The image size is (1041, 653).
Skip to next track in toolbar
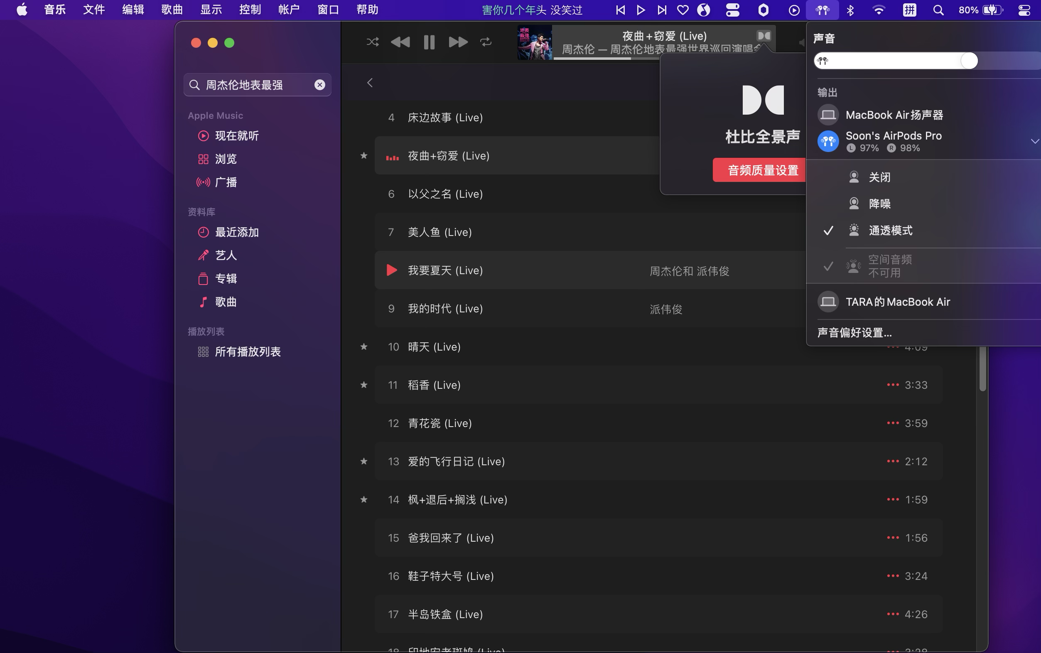pos(458,42)
